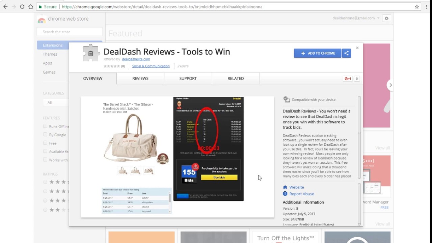Select the top rating radio button
432x243 pixels.
pyautogui.click(x=45, y=182)
